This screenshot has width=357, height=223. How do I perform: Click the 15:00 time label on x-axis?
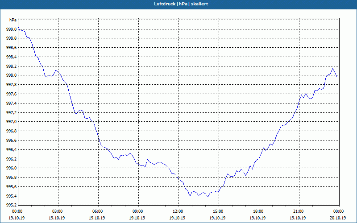point(218,211)
